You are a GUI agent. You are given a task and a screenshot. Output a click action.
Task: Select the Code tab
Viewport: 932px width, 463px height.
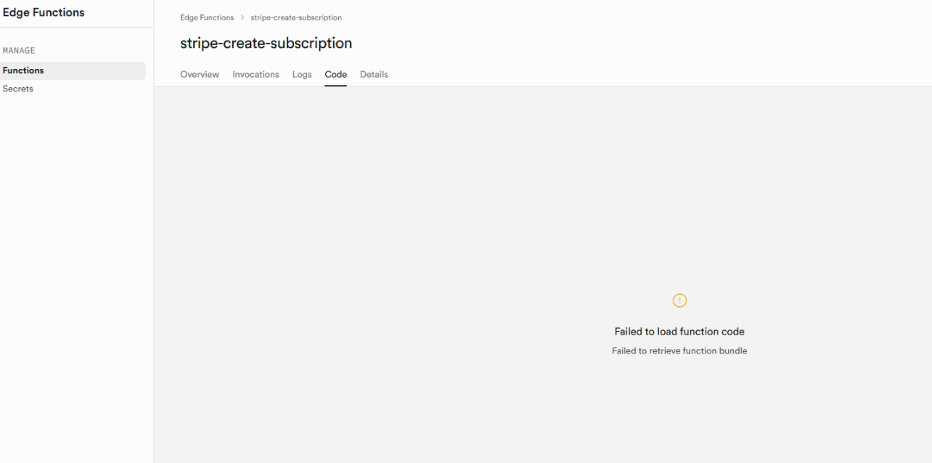coord(335,74)
